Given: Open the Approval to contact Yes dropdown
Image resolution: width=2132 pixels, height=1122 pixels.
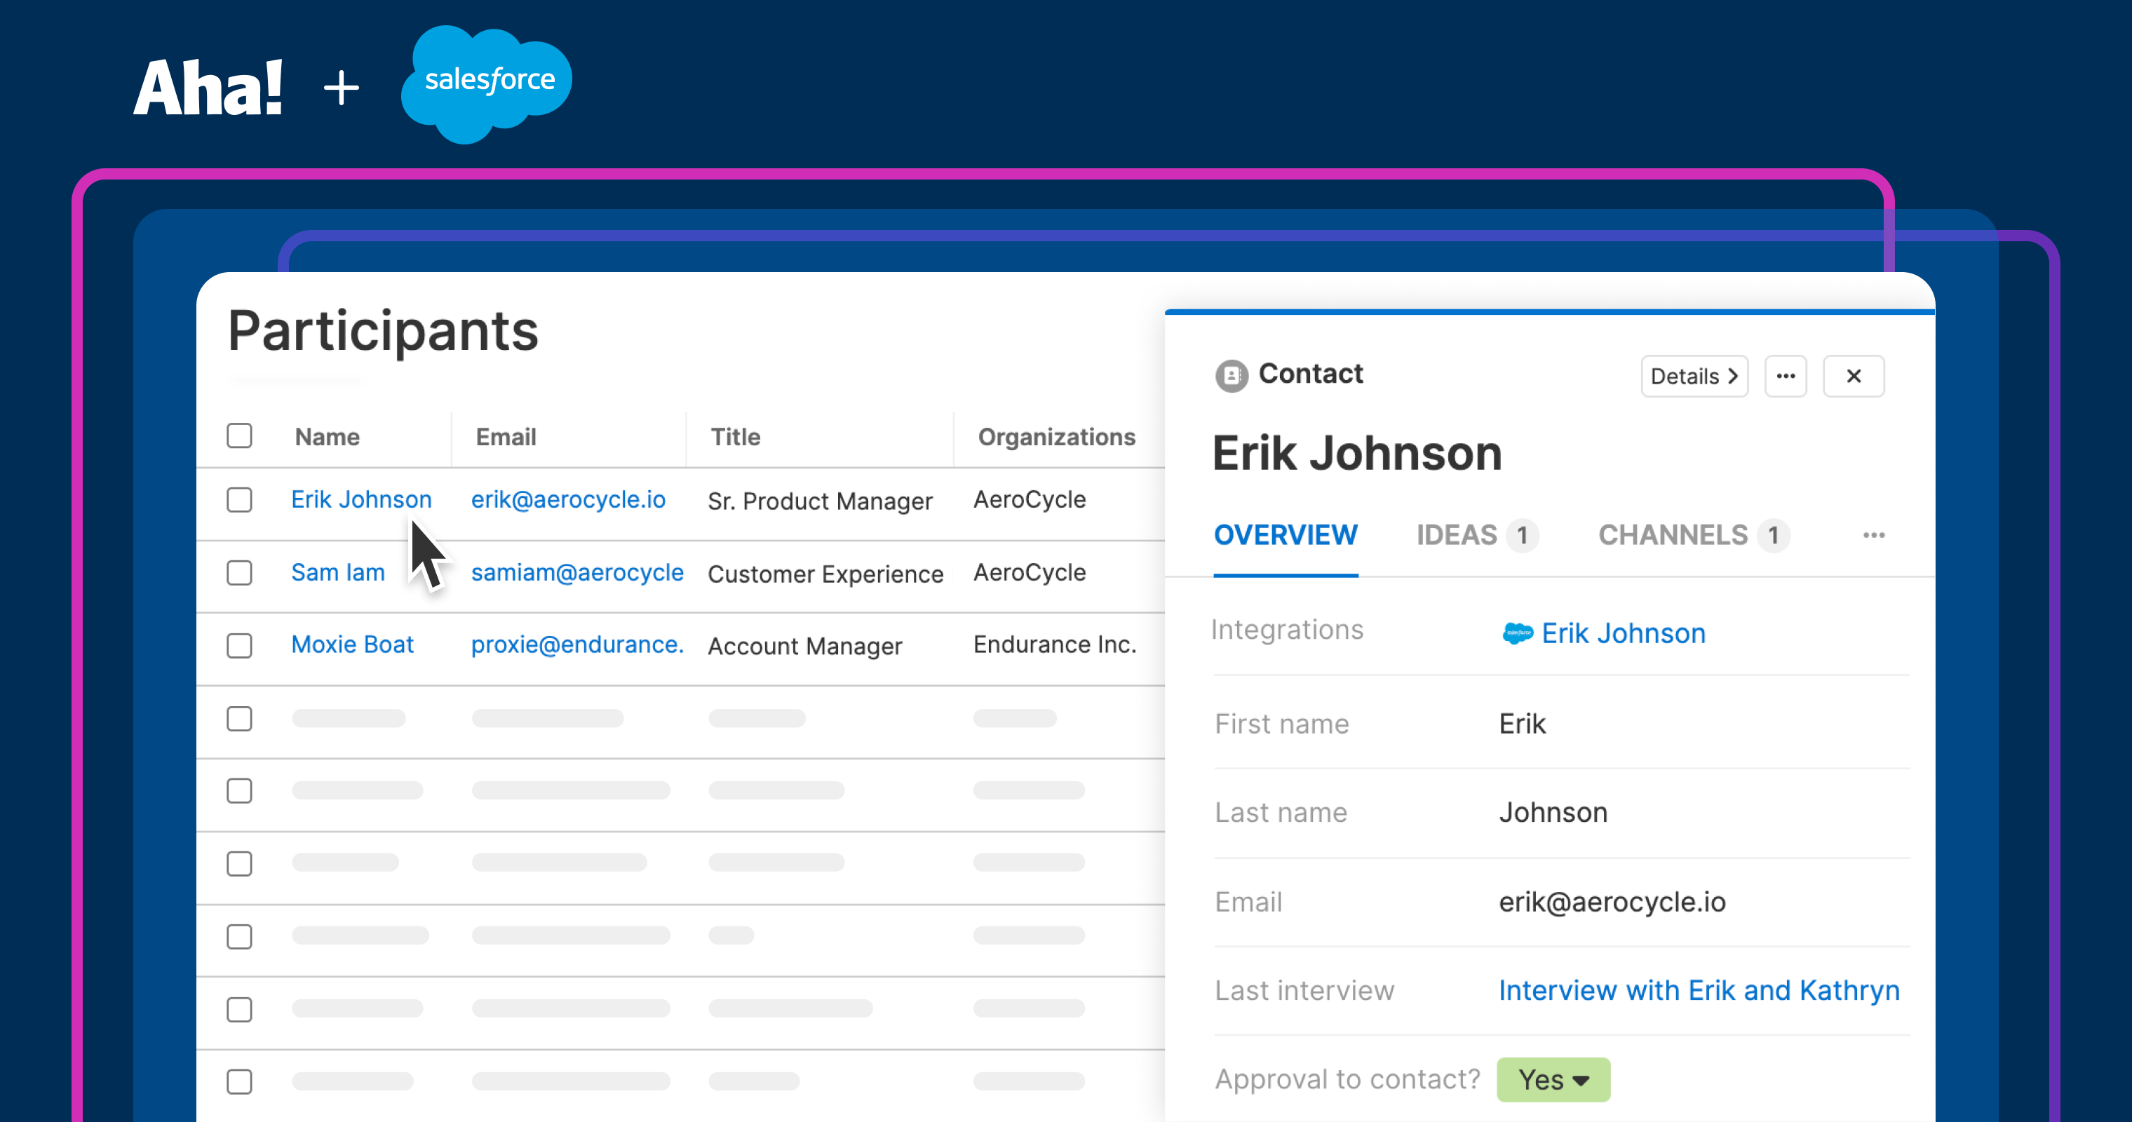Looking at the screenshot, I should (1553, 1080).
